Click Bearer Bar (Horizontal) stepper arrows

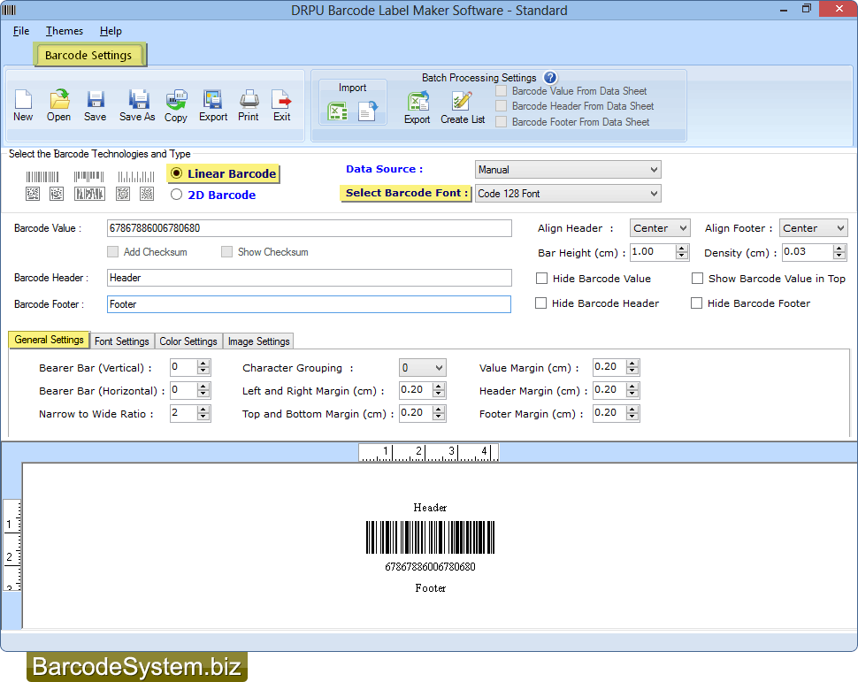203,390
